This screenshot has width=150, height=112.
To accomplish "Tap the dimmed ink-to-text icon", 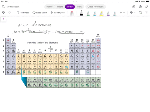I will pyautogui.click(x=147, y=13).
